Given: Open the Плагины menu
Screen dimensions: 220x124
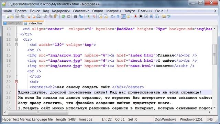Looking at the screenshot, I should (145, 11).
